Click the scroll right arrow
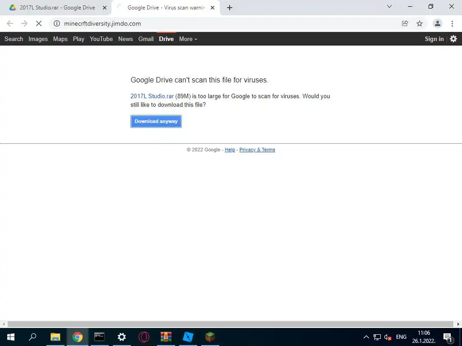This screenshot has width=462, height=346. [x=458, y=324]
